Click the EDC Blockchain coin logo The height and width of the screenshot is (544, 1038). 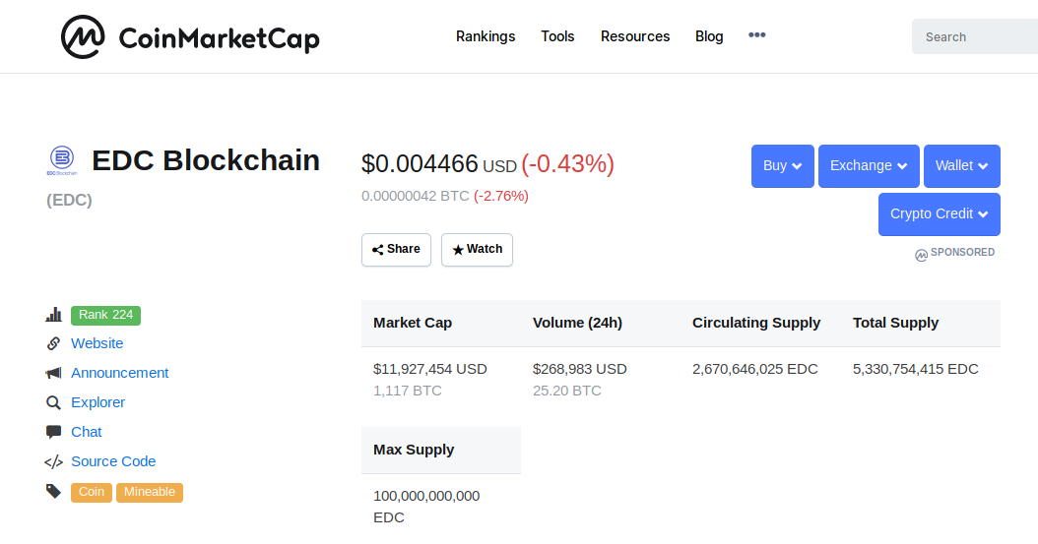pos(62,160)
